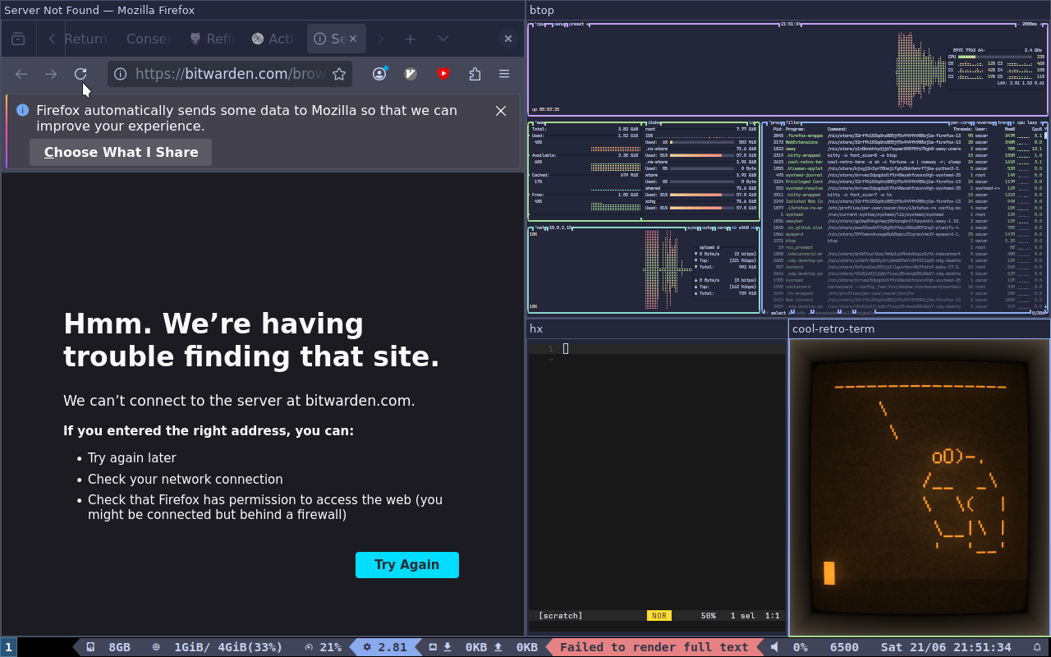Open cpu box label in btop

[x=539, y=24]
